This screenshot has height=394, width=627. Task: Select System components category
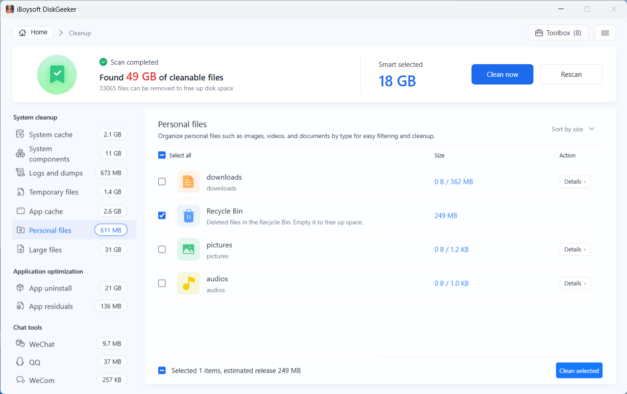[x=74, y=154]
